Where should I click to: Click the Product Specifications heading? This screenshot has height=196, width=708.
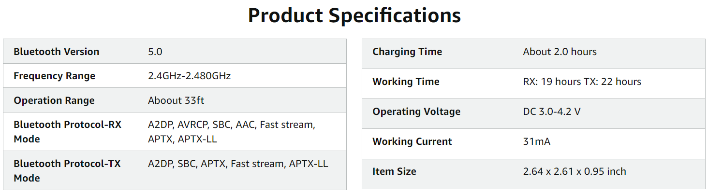point(354,15)
